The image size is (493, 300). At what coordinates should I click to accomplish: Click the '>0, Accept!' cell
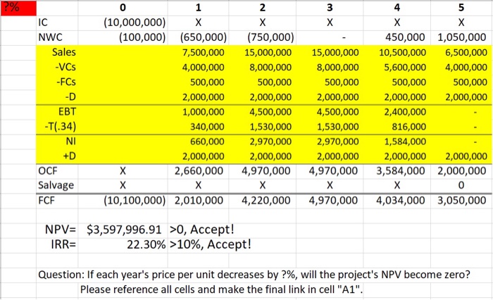point(202,230)
